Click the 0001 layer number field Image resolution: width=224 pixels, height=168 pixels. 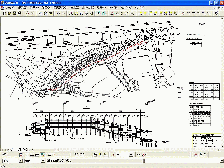tap(9, 155)
